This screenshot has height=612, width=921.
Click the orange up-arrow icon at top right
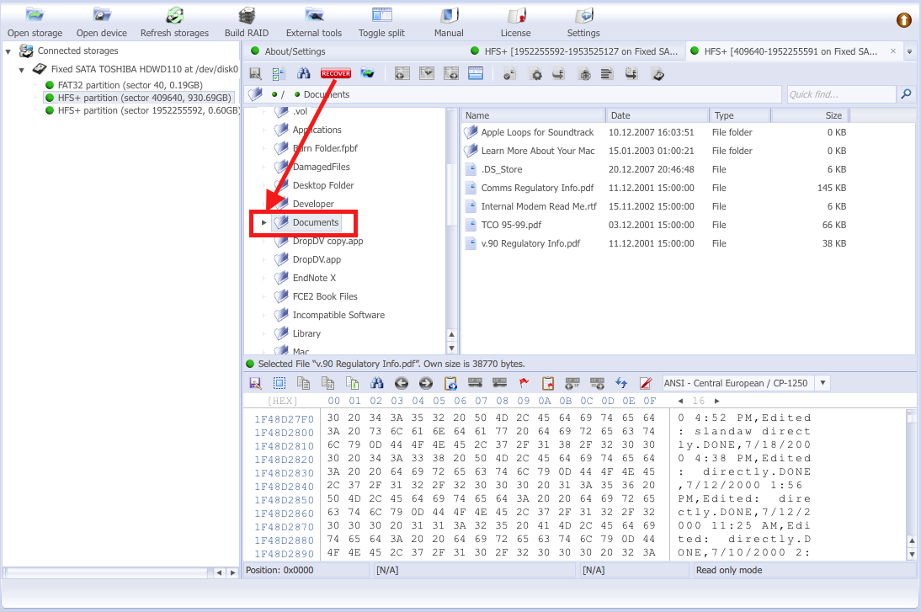904,20
